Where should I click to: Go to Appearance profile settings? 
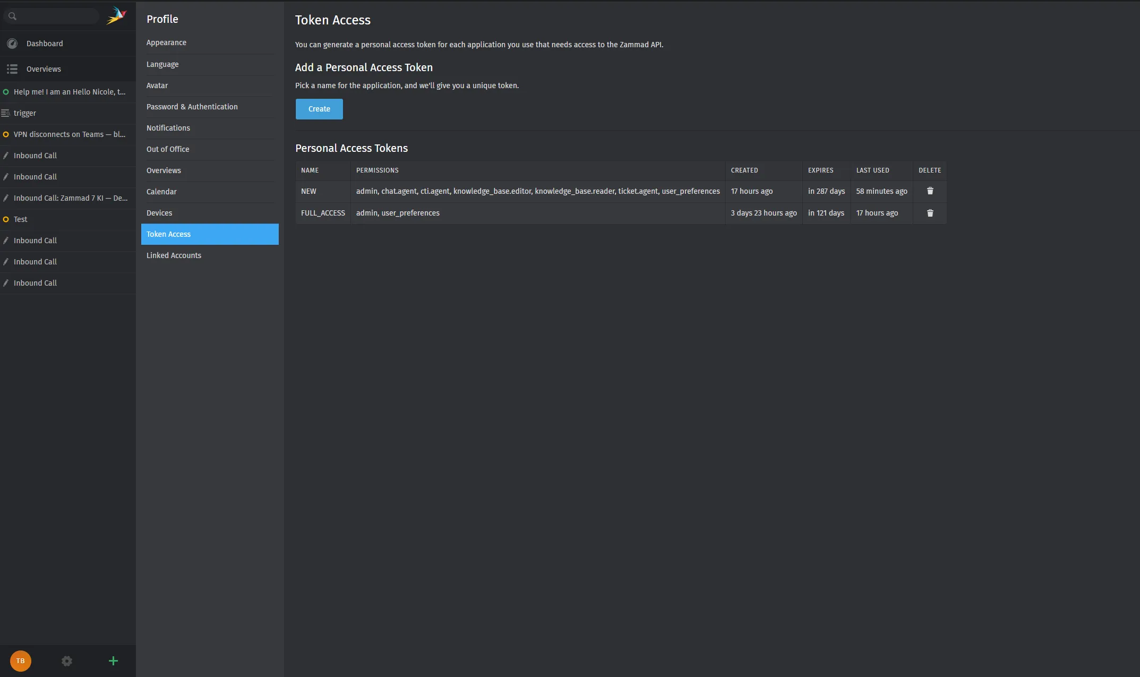click(210, 42)
